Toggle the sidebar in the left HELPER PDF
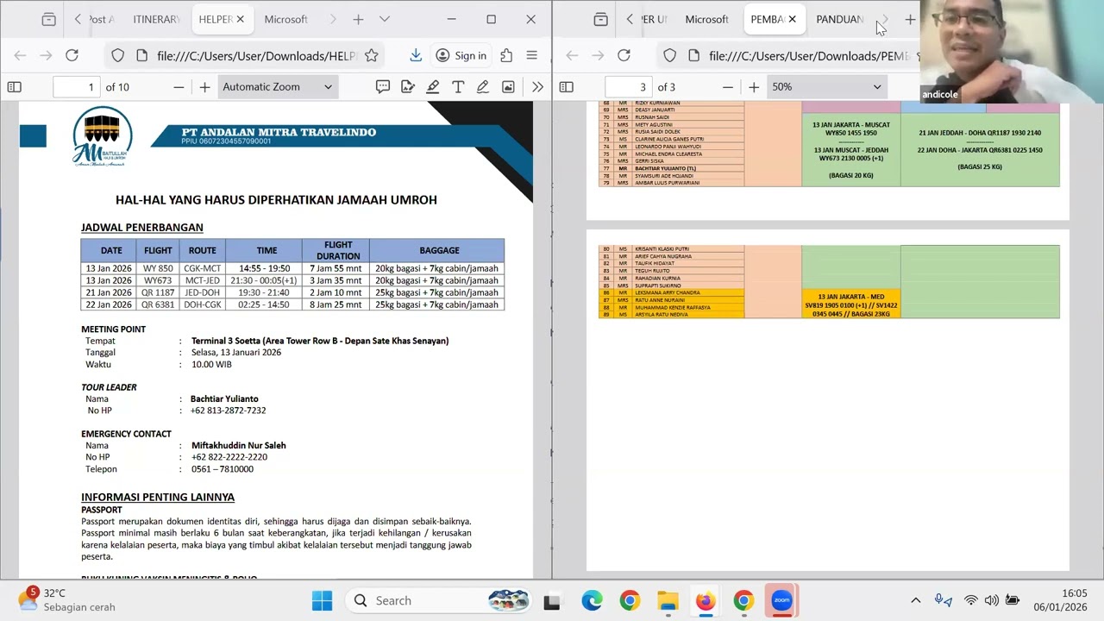This screenshot has width=1104, height=621. click(x=15, y=86)
